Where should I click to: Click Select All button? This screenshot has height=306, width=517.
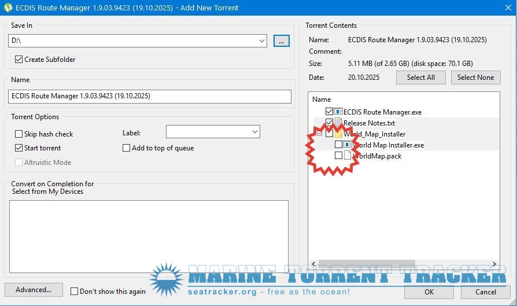point(421,78)
